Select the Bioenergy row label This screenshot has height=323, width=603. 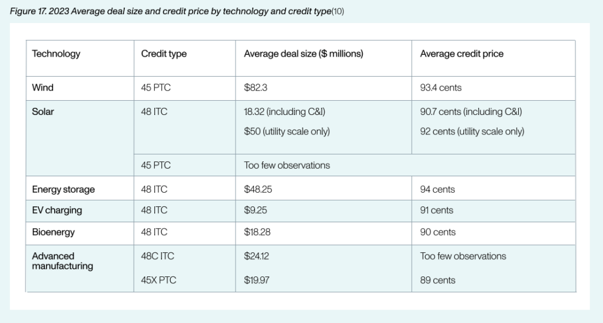(54, 232)
